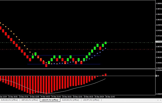Click the lowest red candle below the blue line
Image resolution: width=162 pixels, height=103 pixels.
point(46,65)
